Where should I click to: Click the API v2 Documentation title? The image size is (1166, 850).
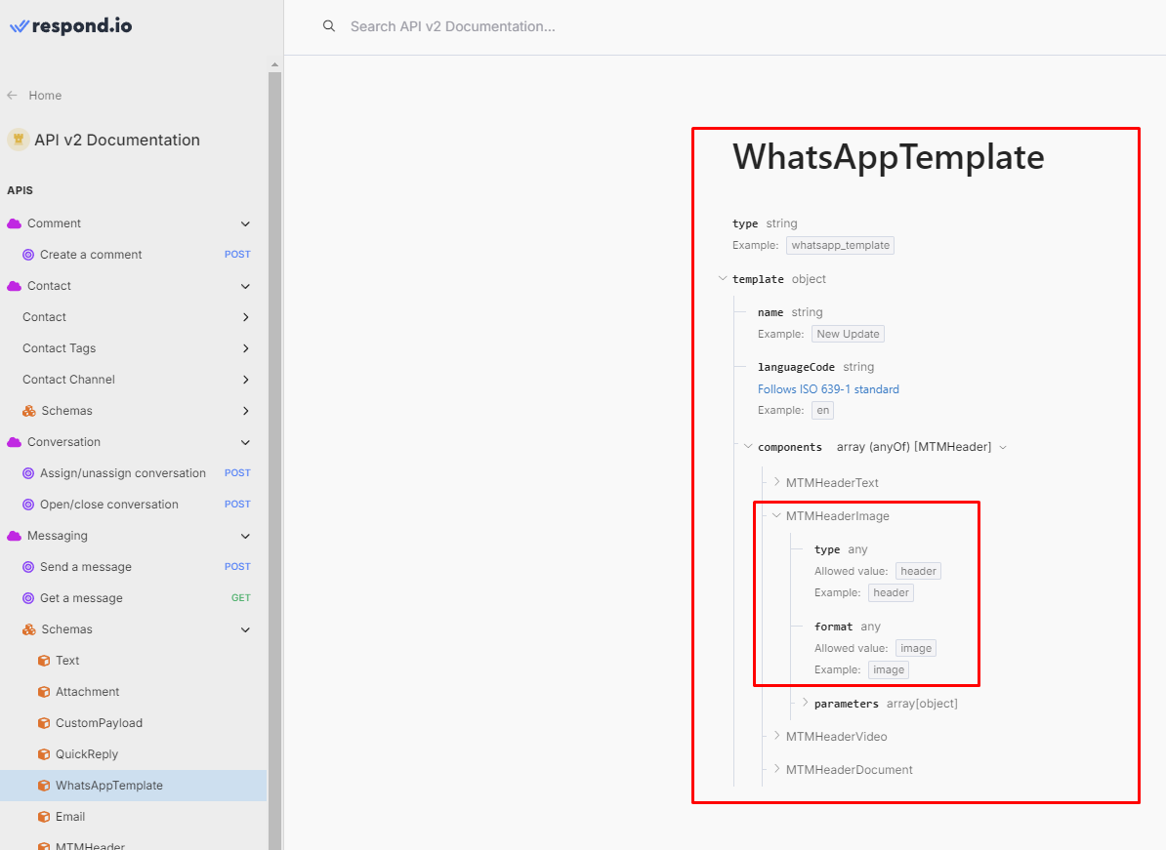[x=117, y=140]
